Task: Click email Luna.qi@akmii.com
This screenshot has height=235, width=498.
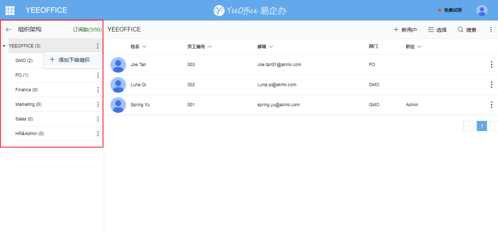Action: [276, 85]
